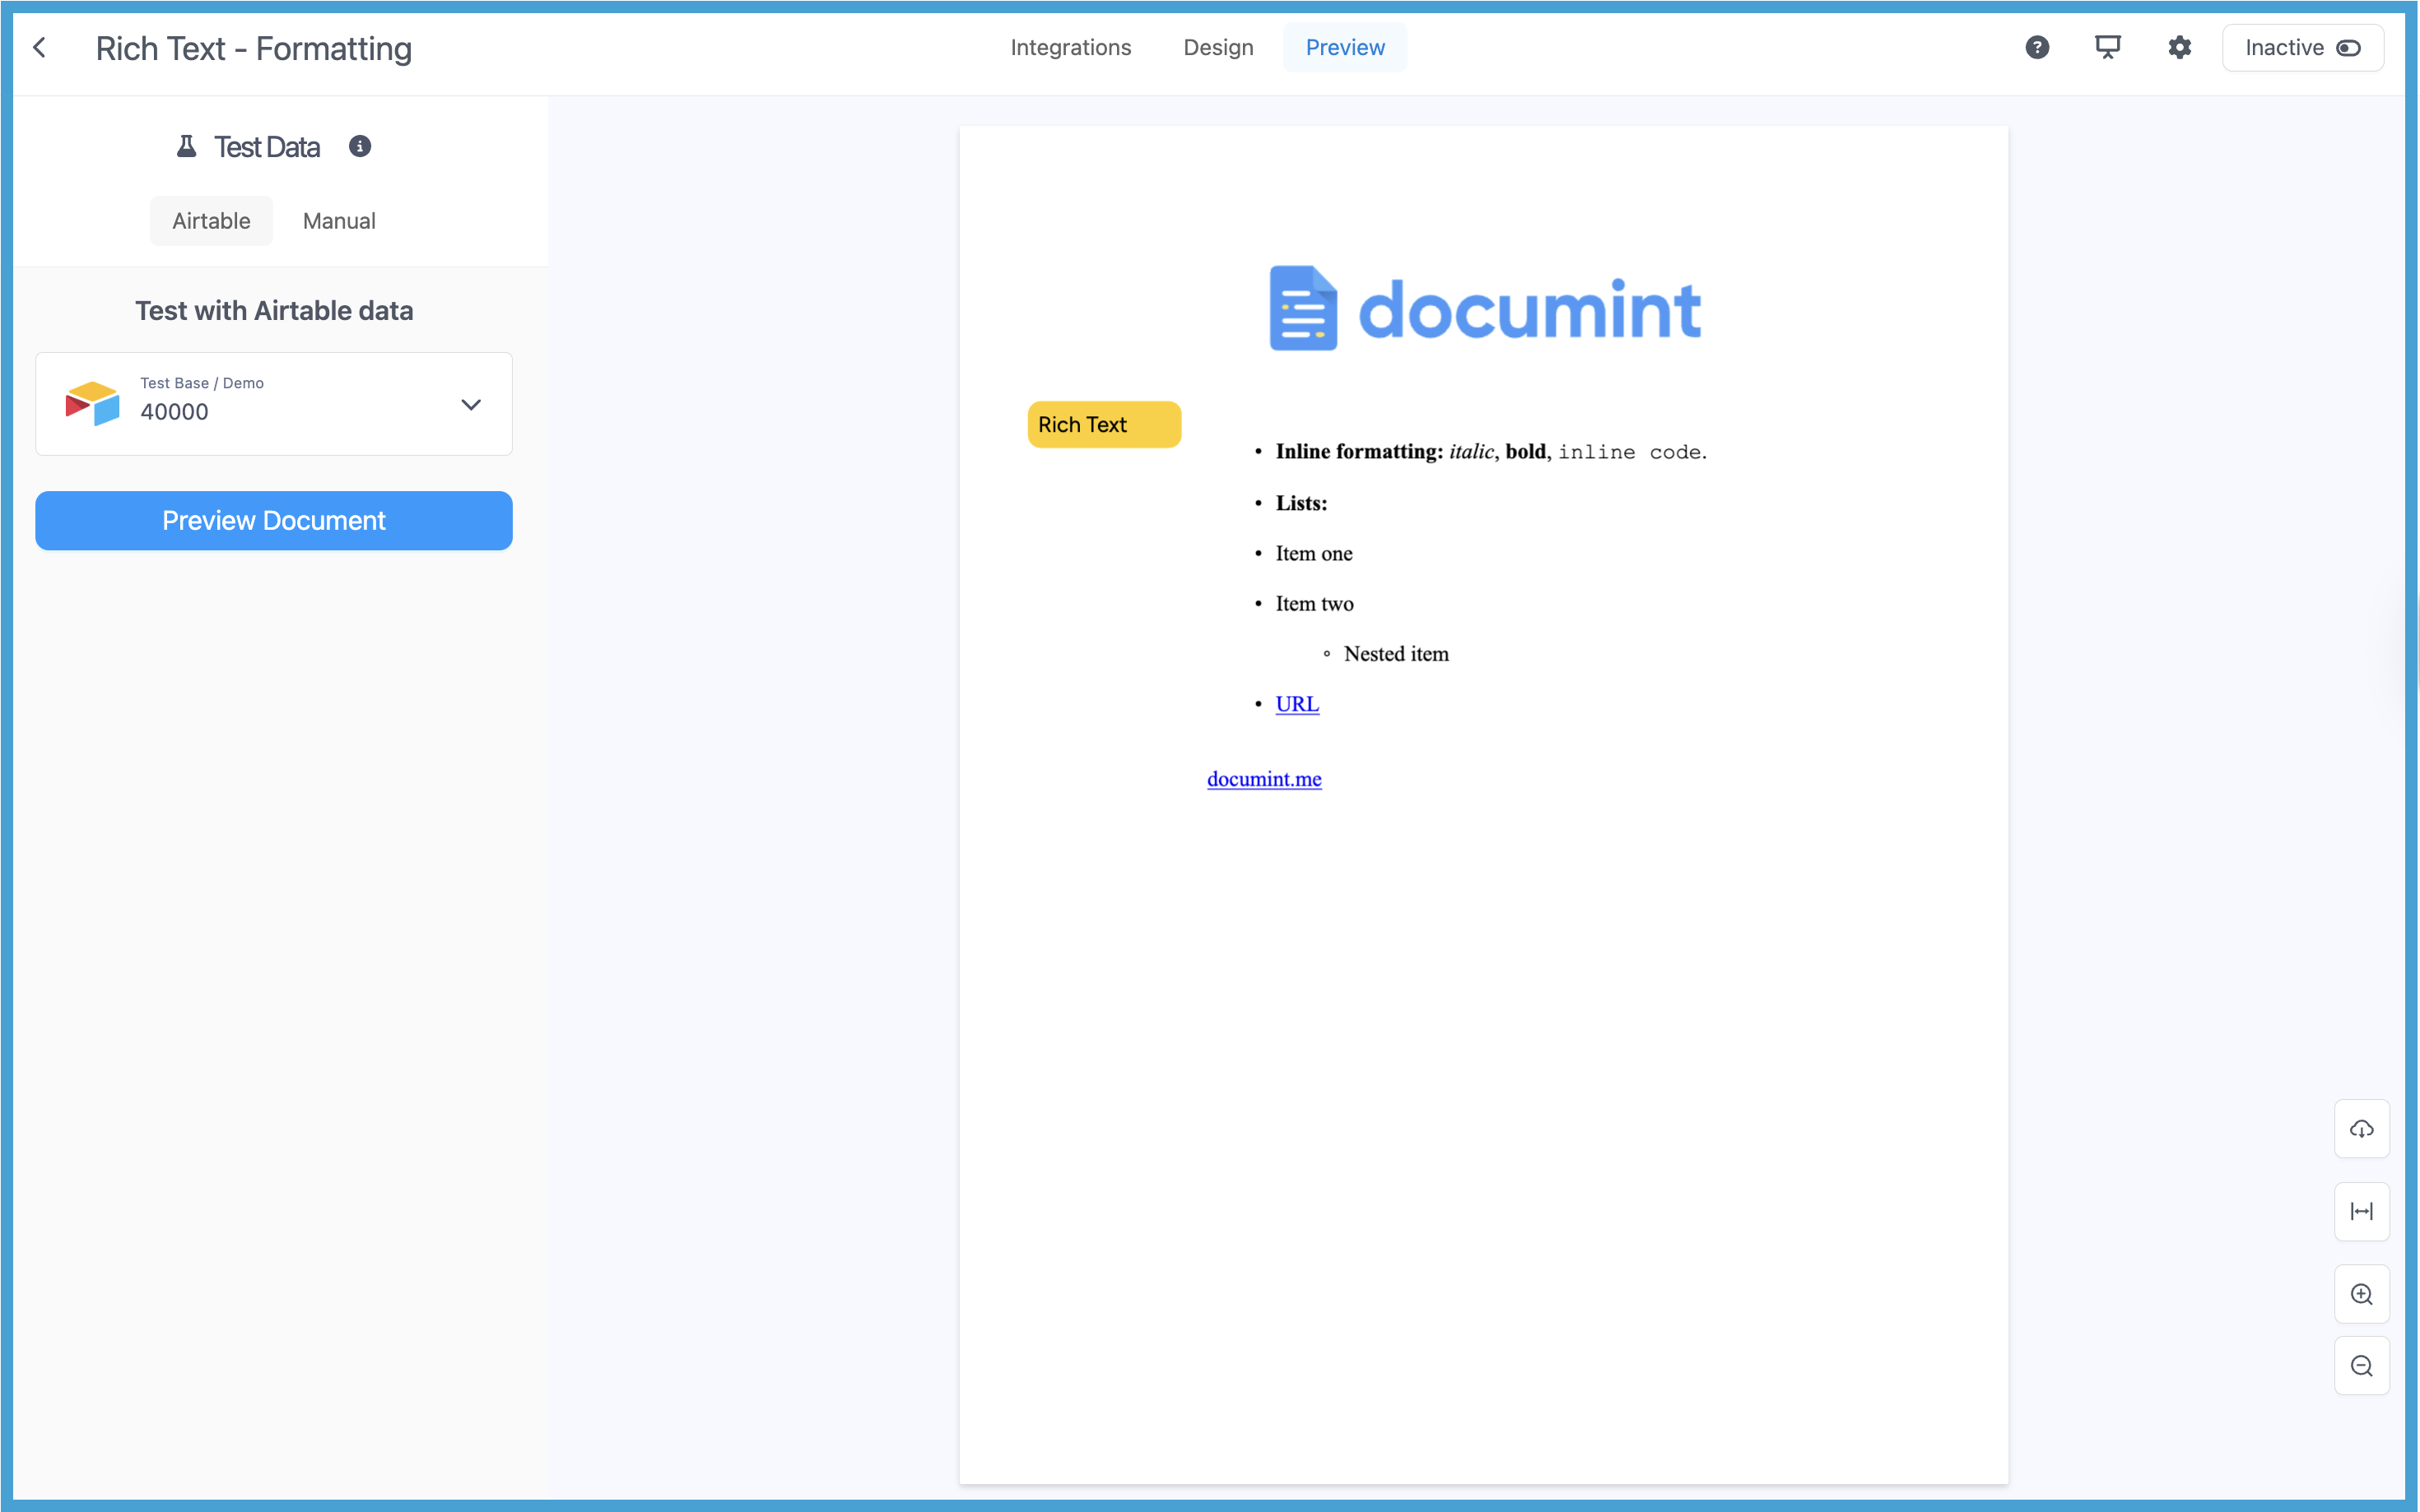Viewport: 2420px width, 1512px height.
Task: Click the yellow Rich Text label
Action: pyautogui.click(x=1104, y=425)
